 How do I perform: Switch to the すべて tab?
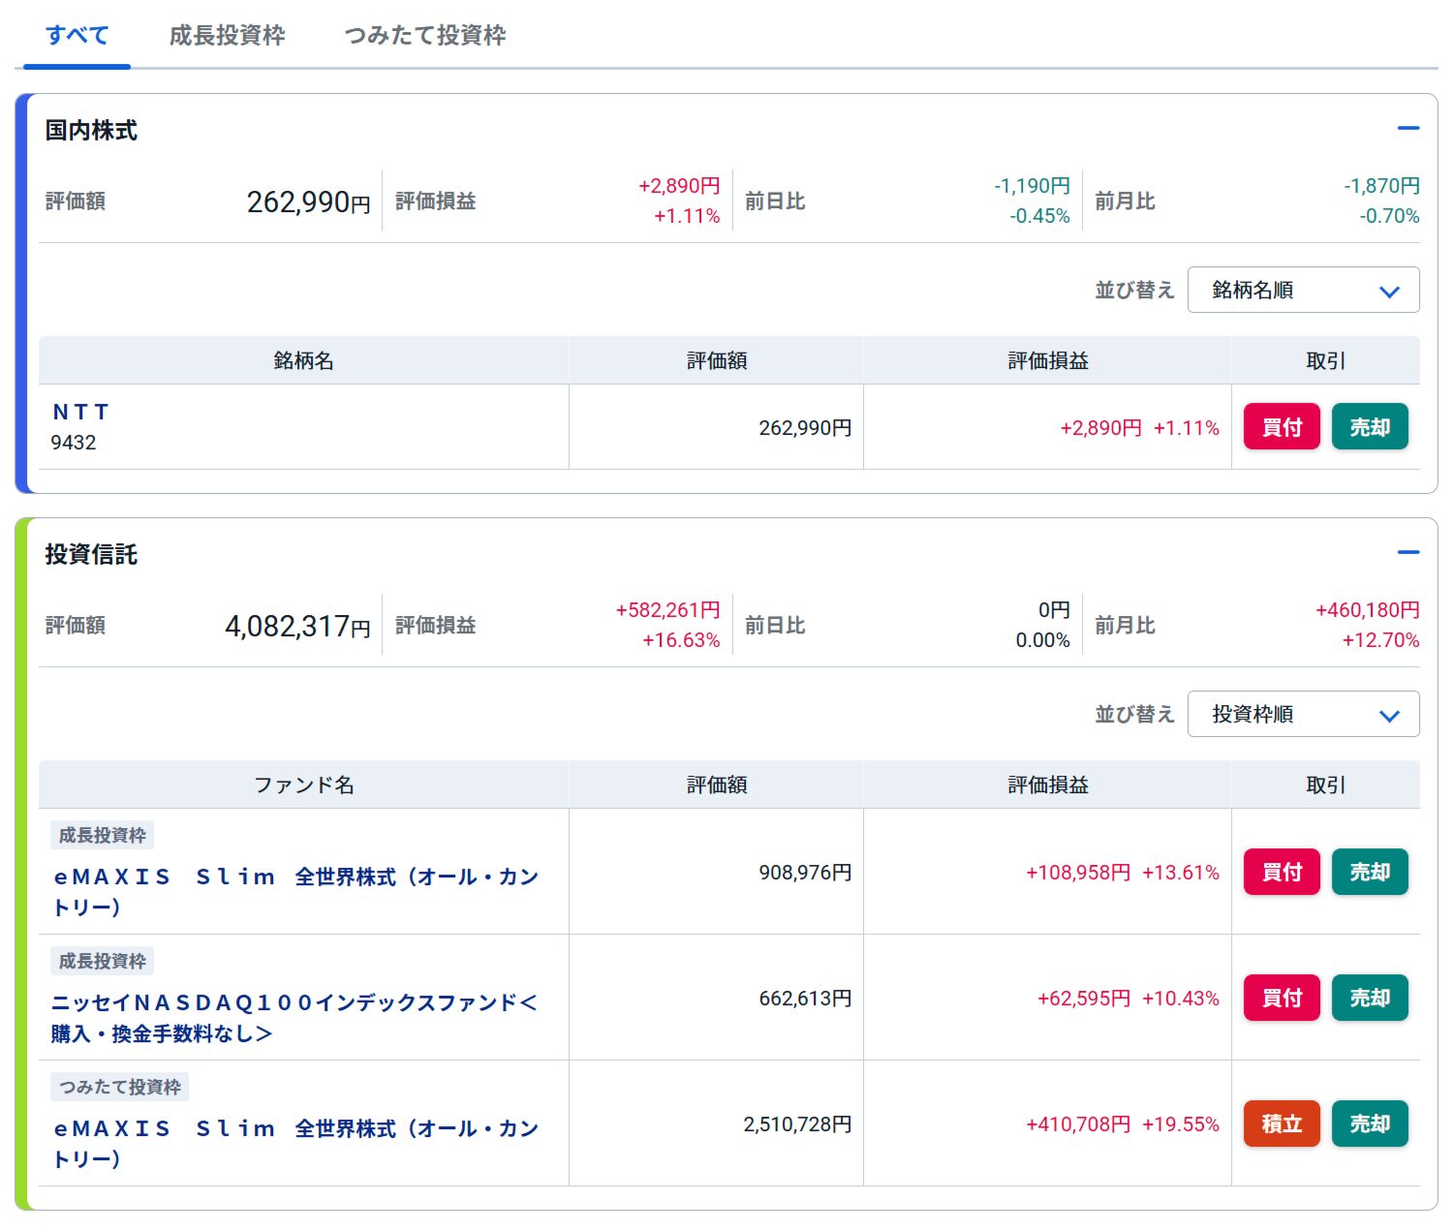77,36
